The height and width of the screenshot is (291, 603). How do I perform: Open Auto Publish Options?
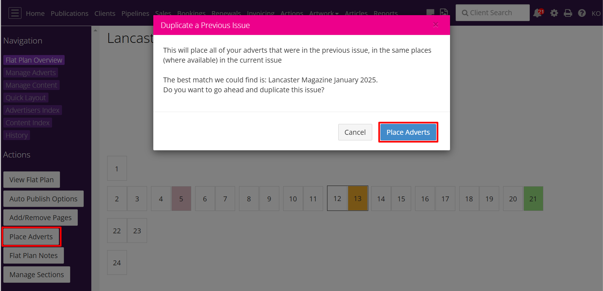click(44, 199)
